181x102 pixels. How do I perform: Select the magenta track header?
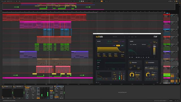[x=167, y=22]
